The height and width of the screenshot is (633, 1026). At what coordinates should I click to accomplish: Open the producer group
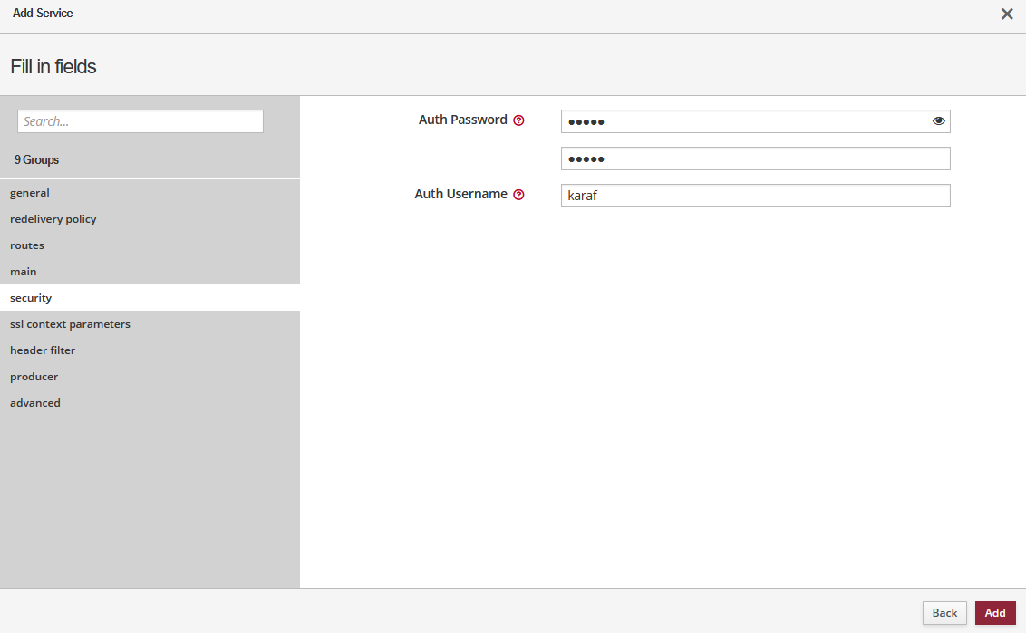point(34,377)
